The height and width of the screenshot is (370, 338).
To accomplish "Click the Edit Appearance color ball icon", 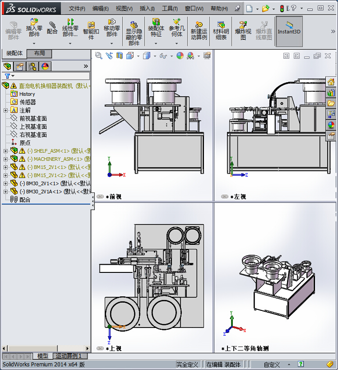I will (180, 56).
